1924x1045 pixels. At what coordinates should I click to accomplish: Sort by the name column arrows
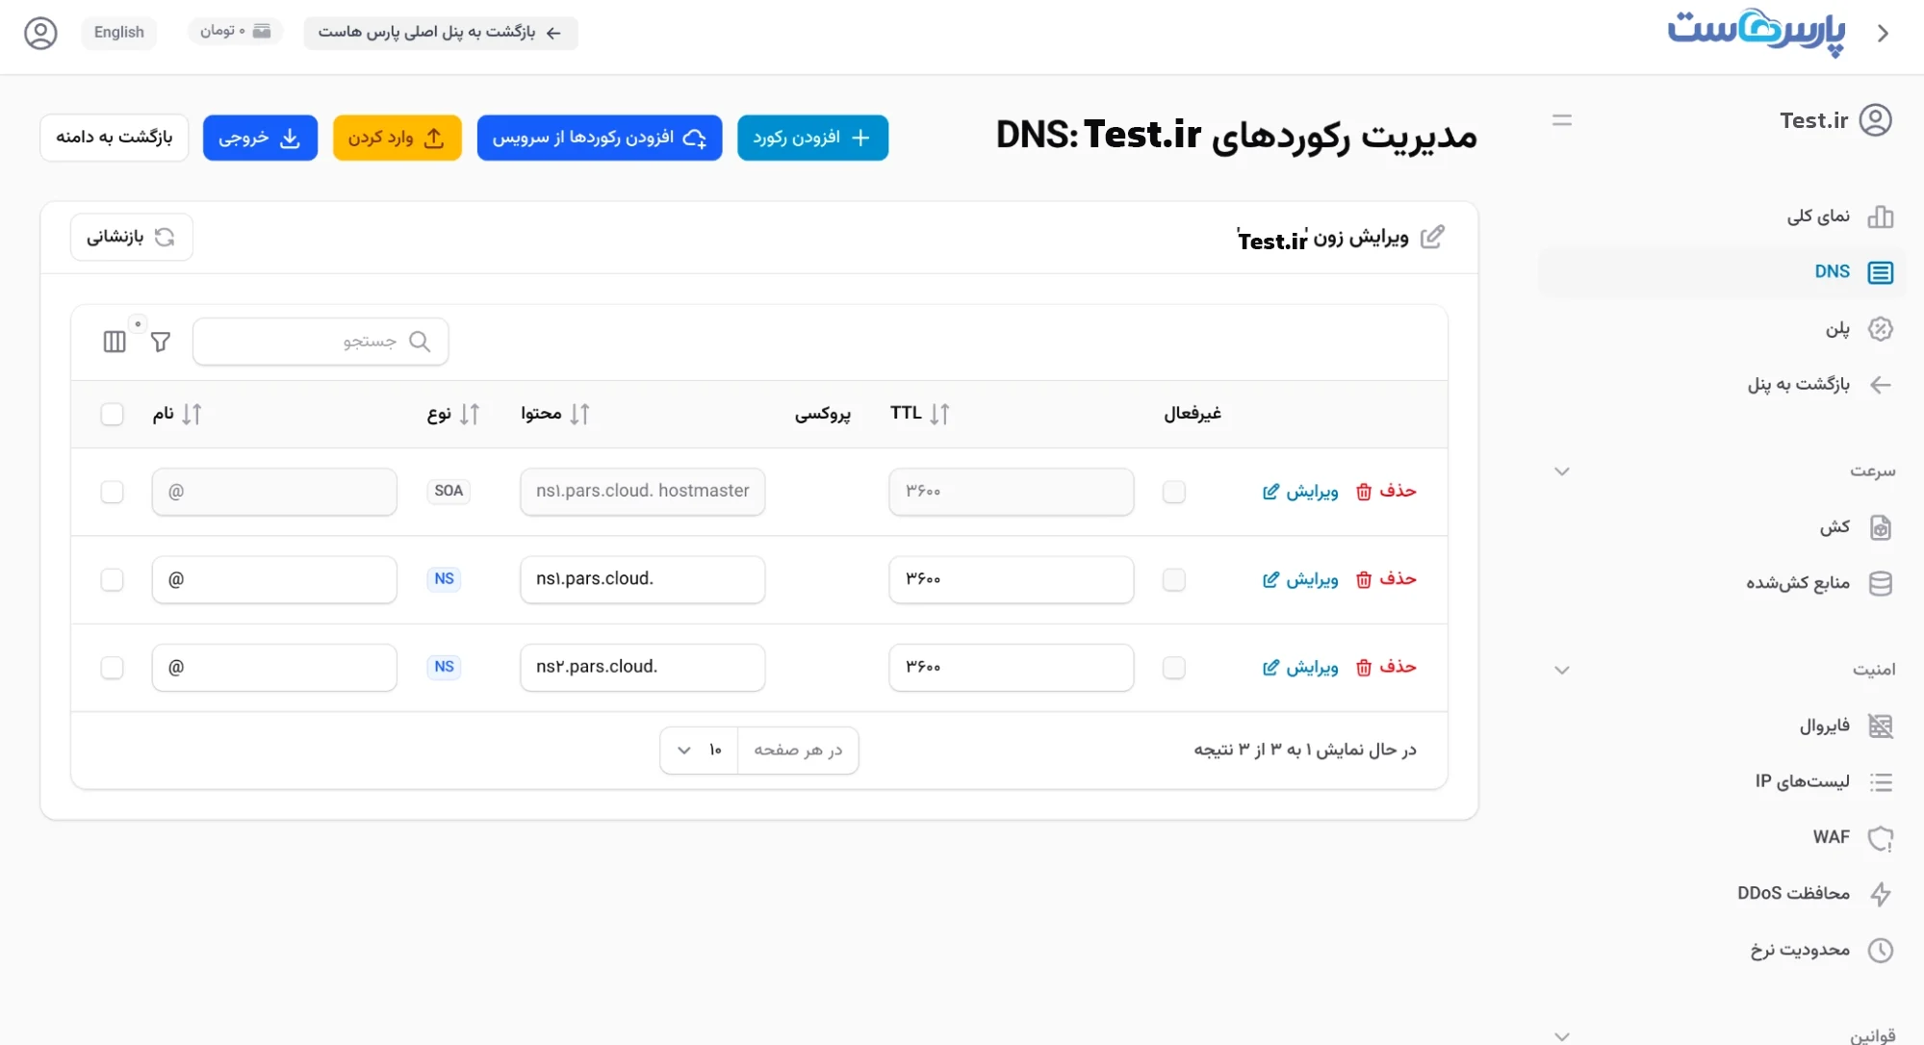tap(192, 414)
